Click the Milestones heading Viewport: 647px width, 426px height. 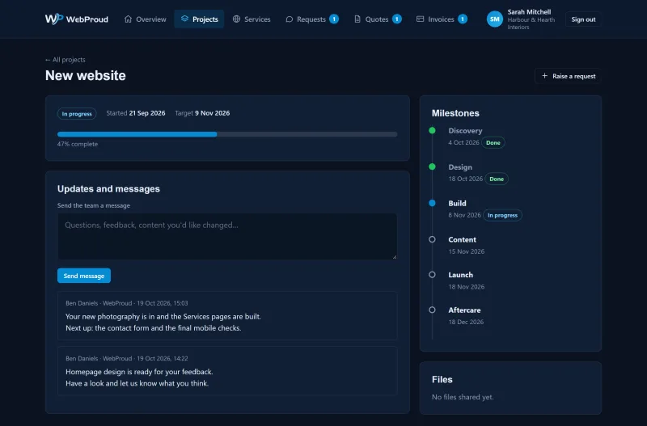tap(455, 113)
